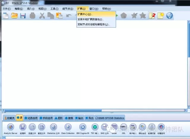
Task: Save the stream with the floppy disk icon
Action: pyautogui.click(x=23, y=16)
